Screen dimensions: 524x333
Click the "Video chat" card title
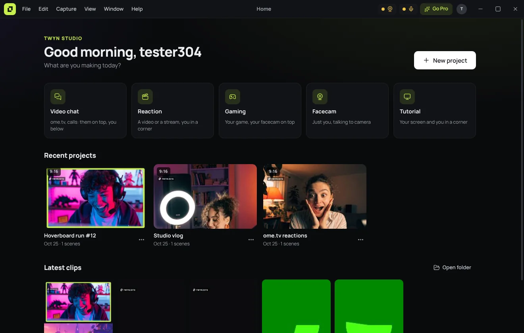(65, 111)
